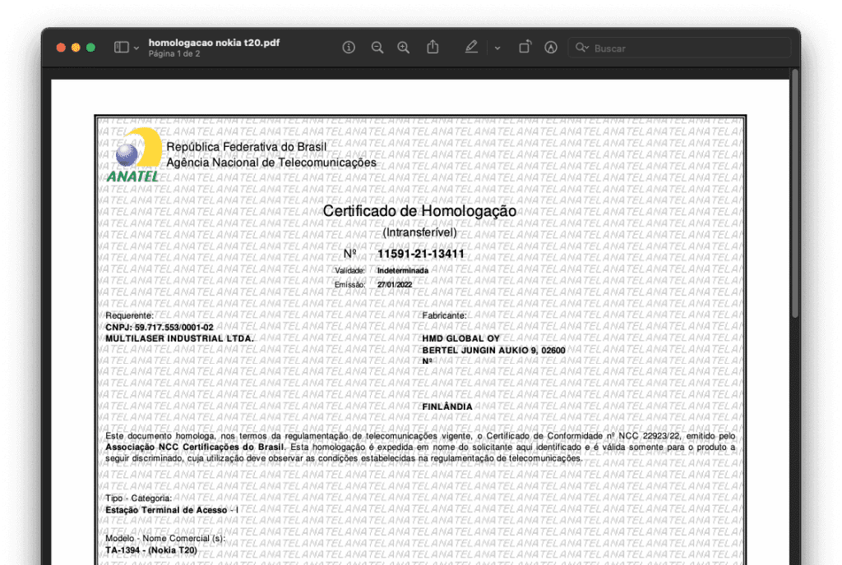Show the Markup toolbar
The height and width of the screenshot is (565, 842).
click(550, 48)
